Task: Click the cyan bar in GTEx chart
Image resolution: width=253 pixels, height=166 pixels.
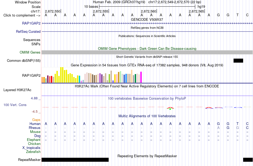Action: click(x=79, y=79)
